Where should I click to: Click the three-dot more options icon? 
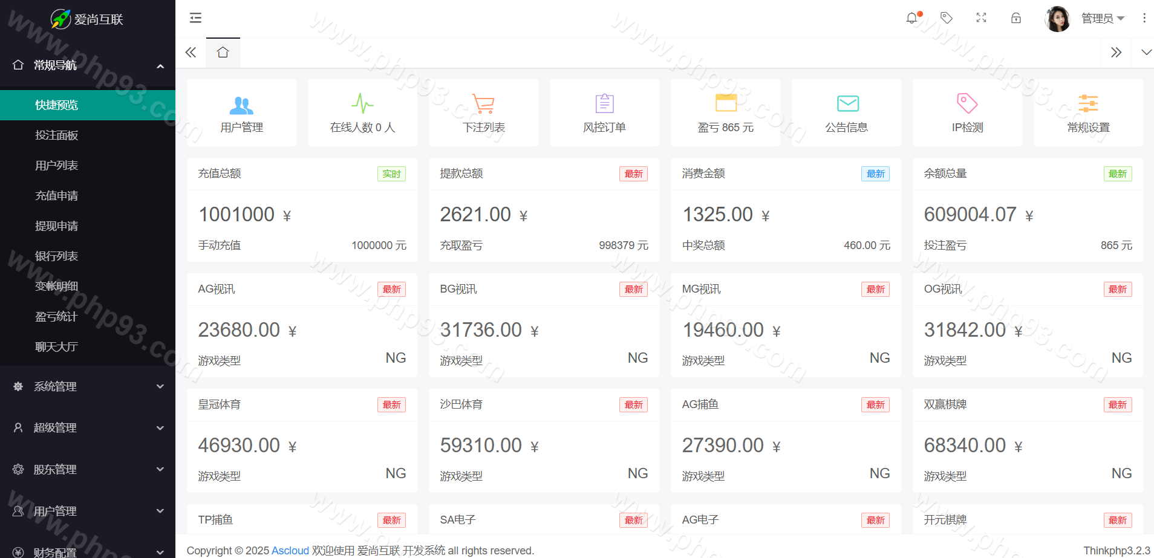tap(1144, 18)
